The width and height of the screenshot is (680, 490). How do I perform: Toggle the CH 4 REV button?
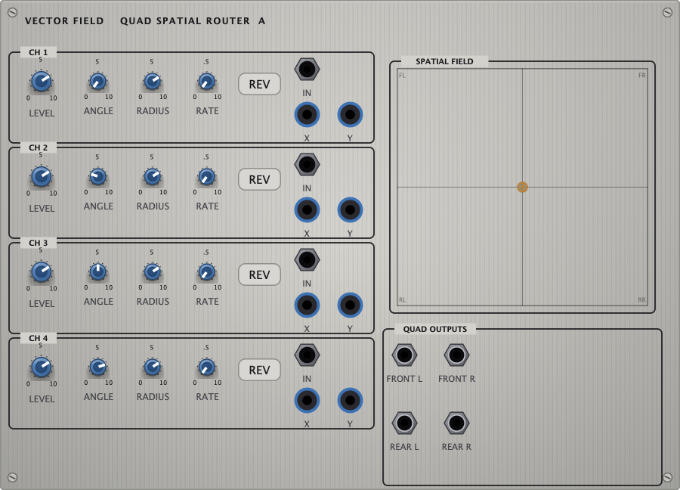259,370
